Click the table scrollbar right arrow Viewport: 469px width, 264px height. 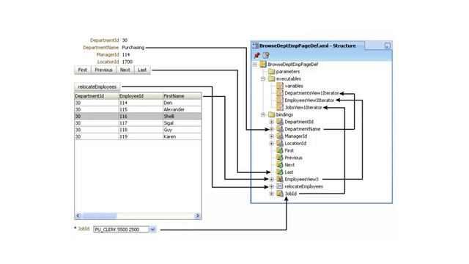[x=197, y=216]
